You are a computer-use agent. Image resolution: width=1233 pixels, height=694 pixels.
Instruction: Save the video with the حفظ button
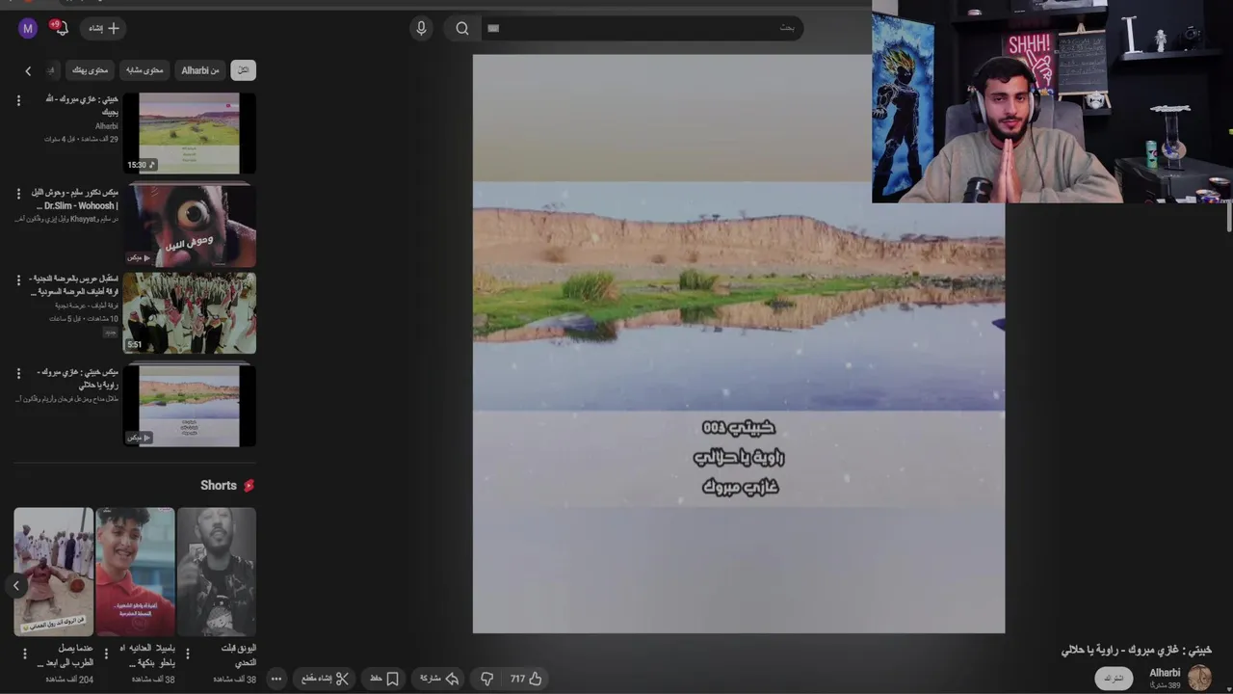pos(384,679)
